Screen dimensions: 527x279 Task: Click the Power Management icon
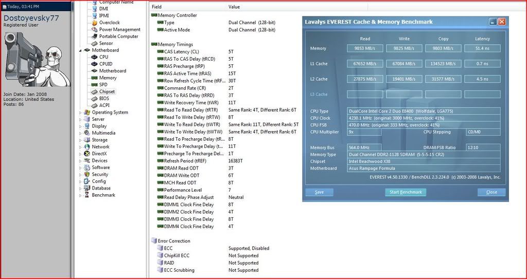94,30
